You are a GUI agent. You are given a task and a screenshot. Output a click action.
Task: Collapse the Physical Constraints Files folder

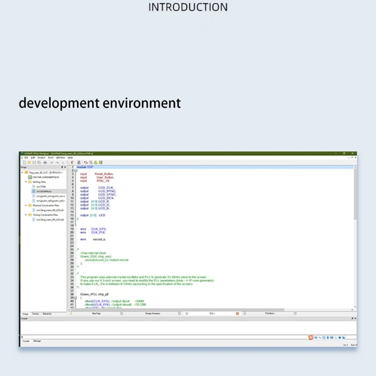click(26, 205)
